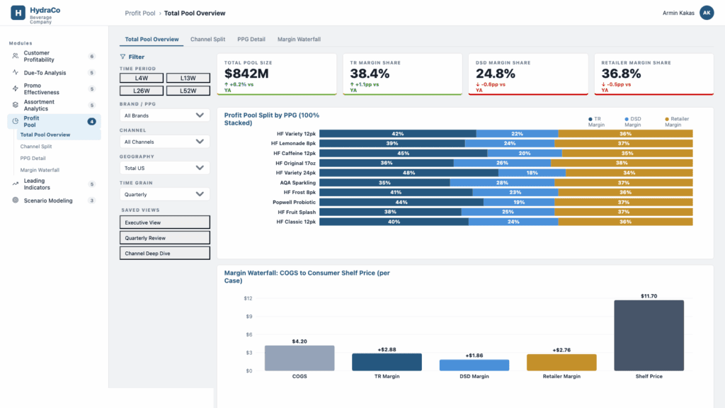Open the AK user avatar
Image resolution: width=725 pixels, height=408 pixels.
[707, 13]
